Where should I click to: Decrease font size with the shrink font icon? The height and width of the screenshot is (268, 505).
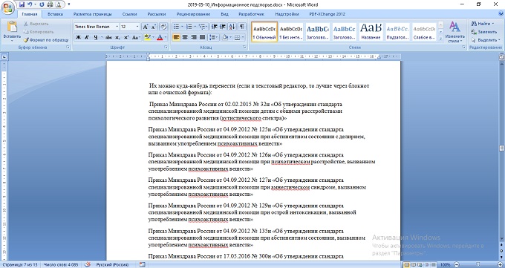click(154, 27)
